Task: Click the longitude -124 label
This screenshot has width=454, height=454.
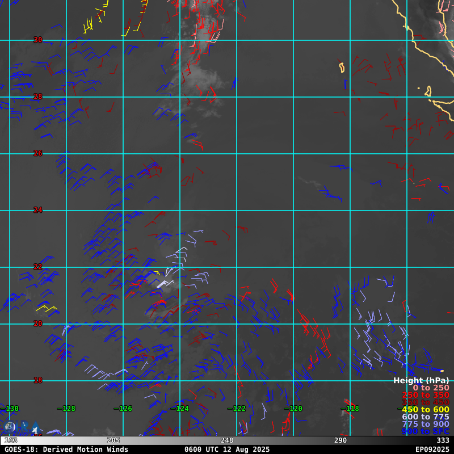Action: click(x=179, y=409)
